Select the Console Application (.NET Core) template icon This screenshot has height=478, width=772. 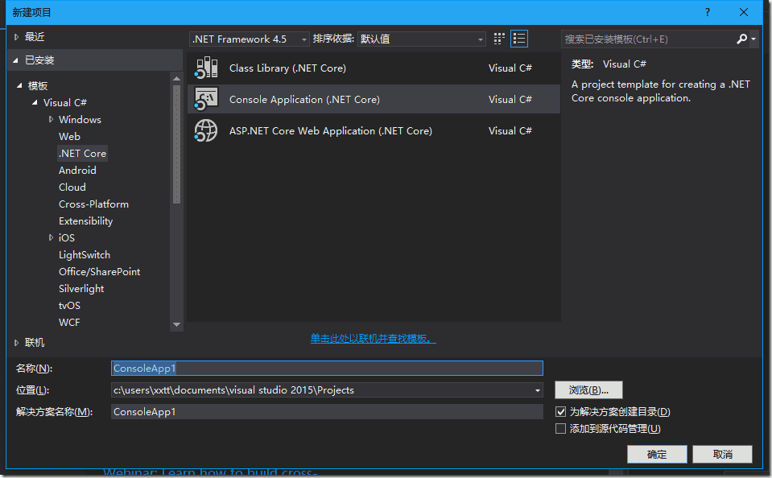point(206,99)
